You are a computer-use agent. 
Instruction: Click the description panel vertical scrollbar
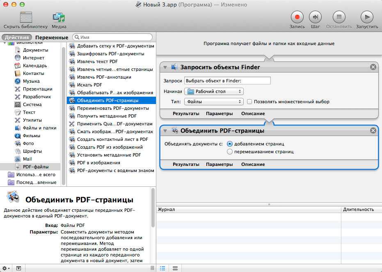(x=153, y=209)
